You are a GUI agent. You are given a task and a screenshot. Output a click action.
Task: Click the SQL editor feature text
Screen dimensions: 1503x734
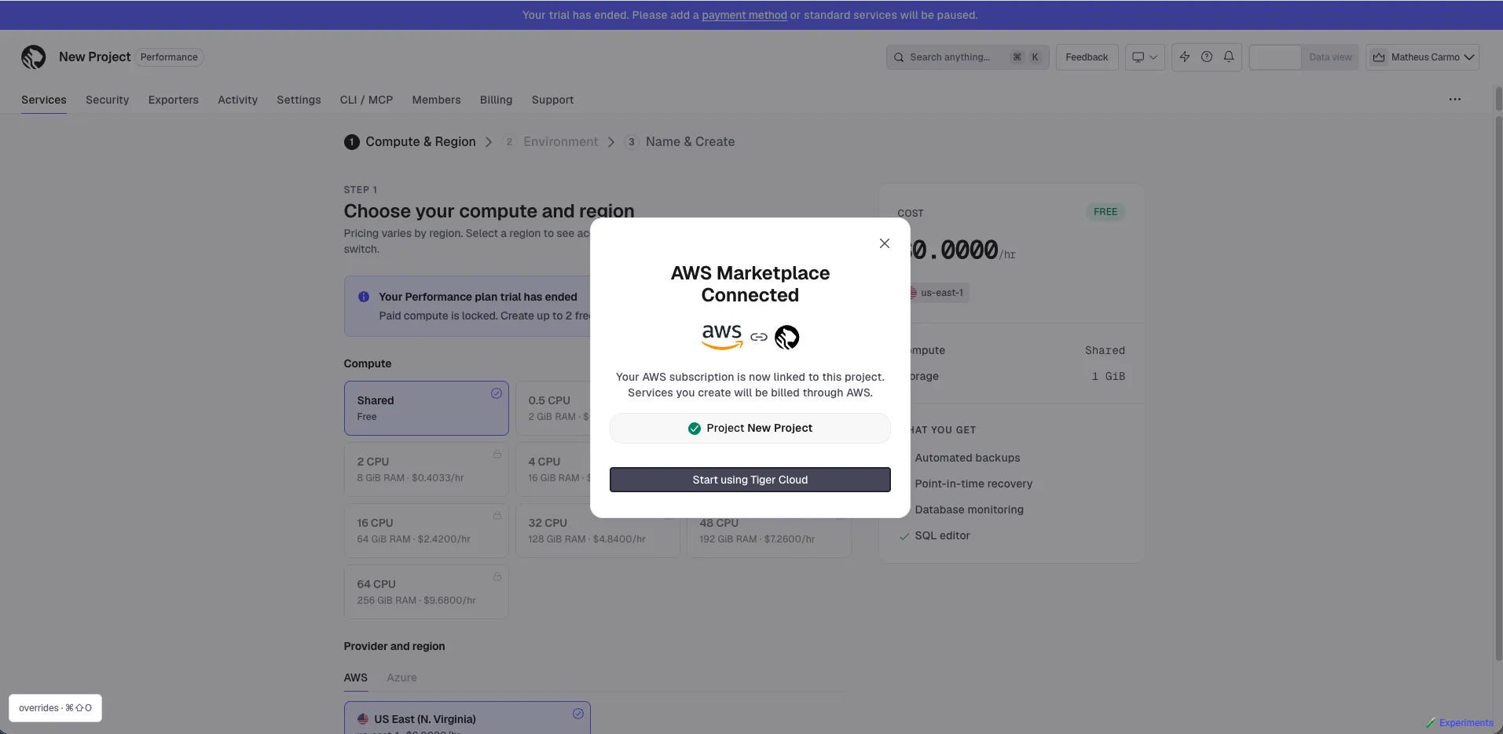tap(942, 535)
